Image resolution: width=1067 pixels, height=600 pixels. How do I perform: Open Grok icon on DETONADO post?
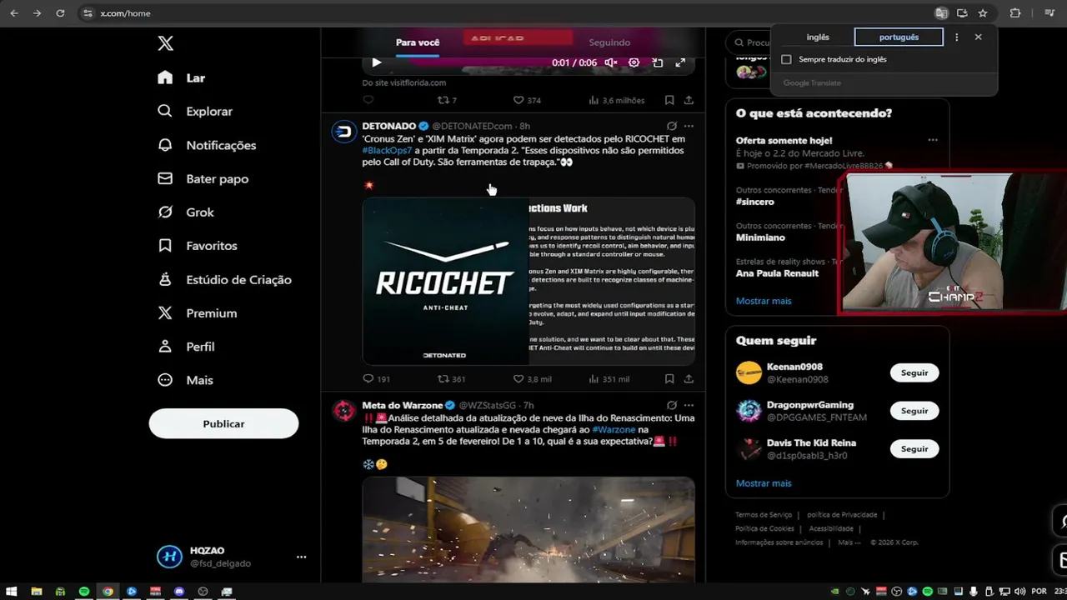(x=671, y=126)
